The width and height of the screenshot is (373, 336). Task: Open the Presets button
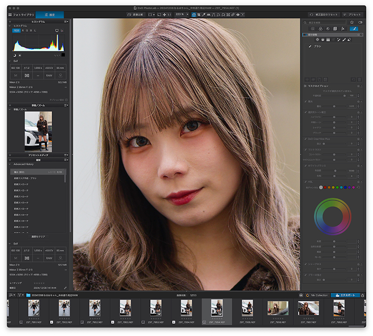coord(352,15)
